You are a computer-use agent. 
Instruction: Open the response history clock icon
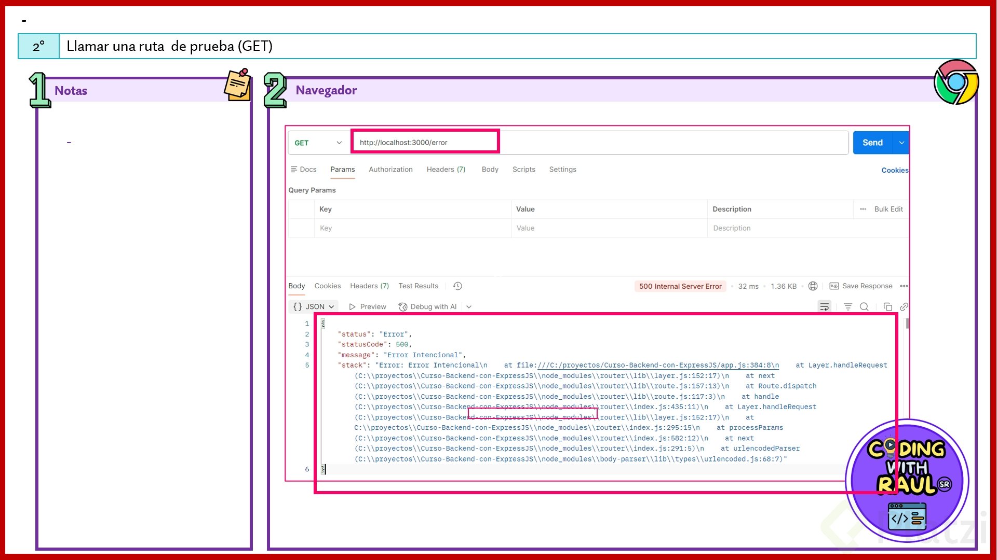click(457, 286)
